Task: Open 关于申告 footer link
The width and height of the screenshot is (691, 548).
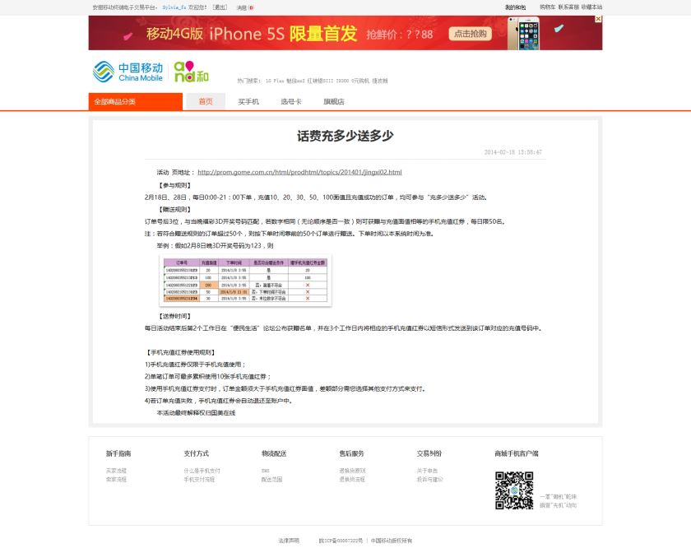Action: tap(427, 471)
